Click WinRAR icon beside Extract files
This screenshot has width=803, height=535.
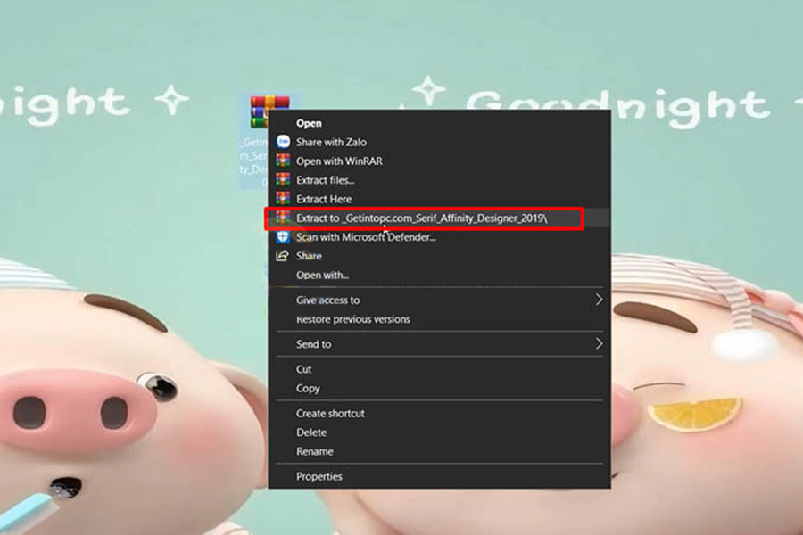pos(283,180)
